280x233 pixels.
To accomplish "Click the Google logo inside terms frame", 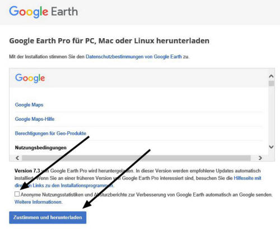I will tap(30, 78).
